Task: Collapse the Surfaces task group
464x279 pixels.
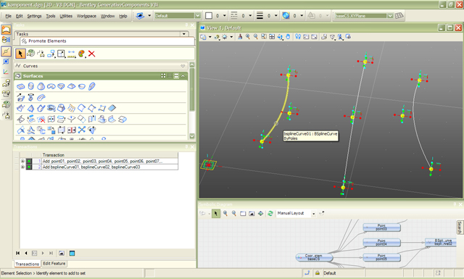Action: click(183, 76)
